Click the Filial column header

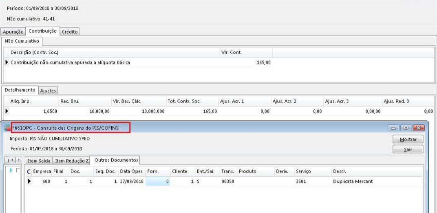(x=60, y=171)
